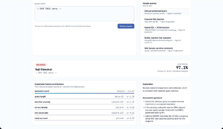
Task: Click the Remediation guidance heading
Action: click(x=152, y=98)
